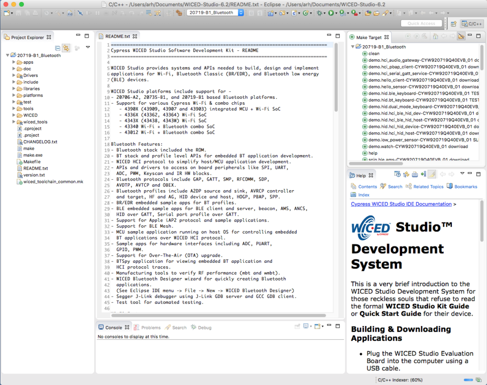Click the New C/C++ Project icon
Viewport: 487px width, 385px height.
click(271, 13)
